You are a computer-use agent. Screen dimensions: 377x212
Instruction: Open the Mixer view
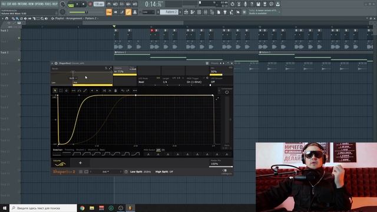[206, 12]
